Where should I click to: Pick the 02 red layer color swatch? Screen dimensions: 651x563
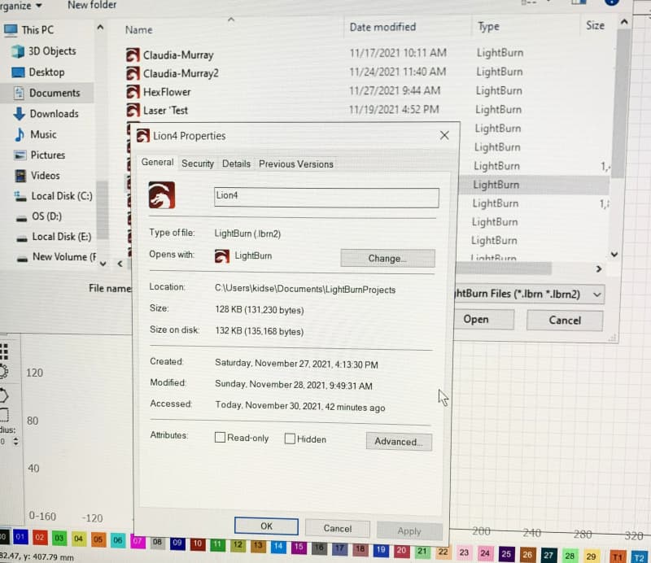pyautogui.click(x=39, y=537)
